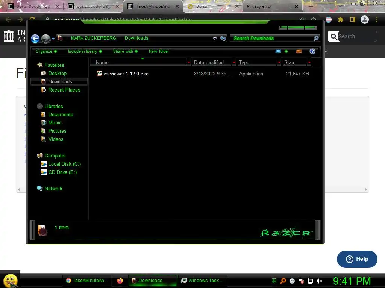
Task: Create a New folder
Action: tap(159, 51)
